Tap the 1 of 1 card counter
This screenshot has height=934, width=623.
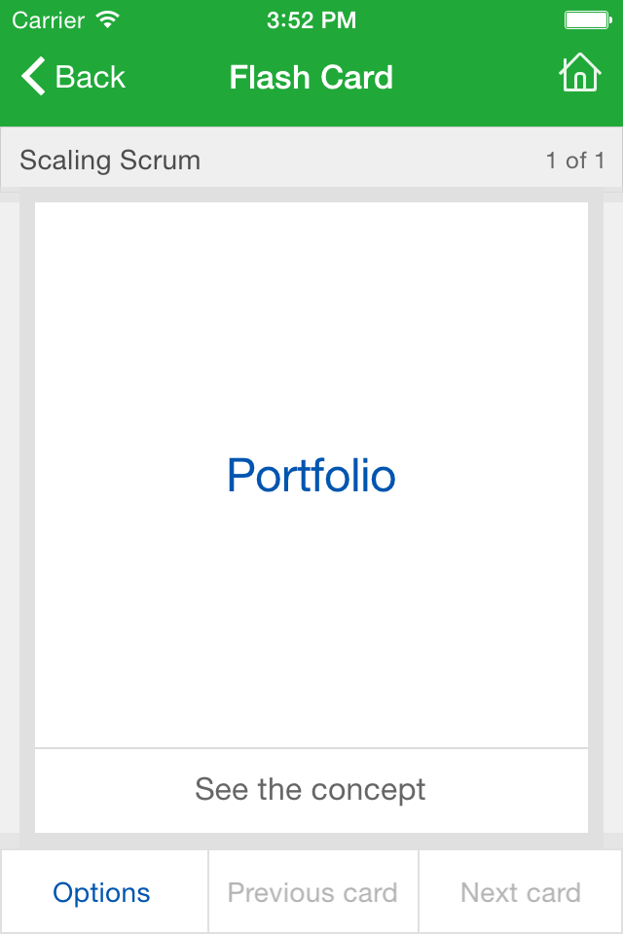[575, 161]
